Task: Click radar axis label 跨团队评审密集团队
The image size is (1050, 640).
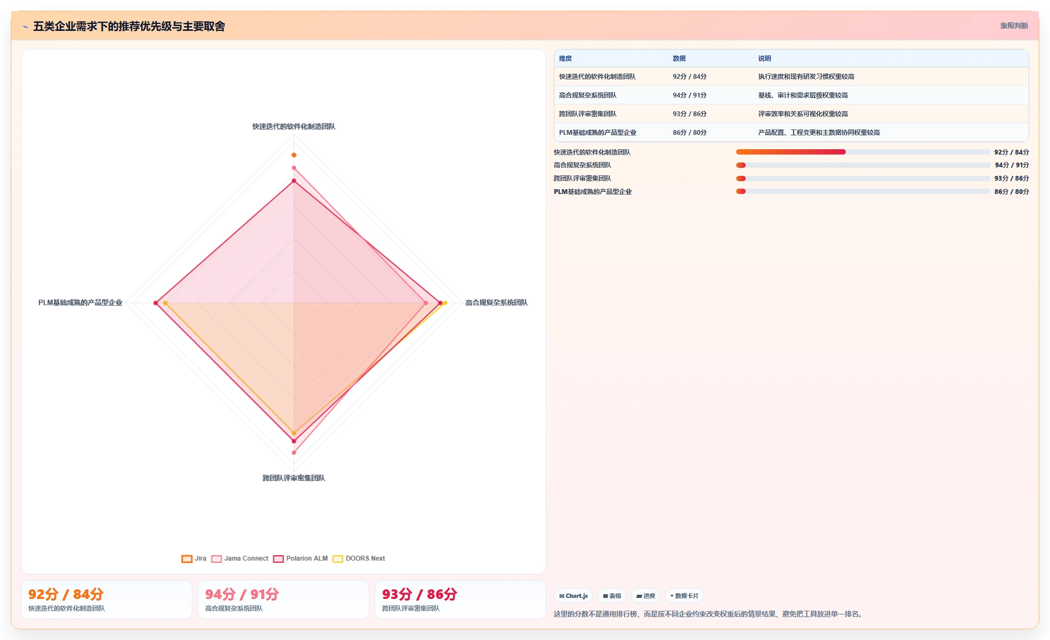Action: 294,478
